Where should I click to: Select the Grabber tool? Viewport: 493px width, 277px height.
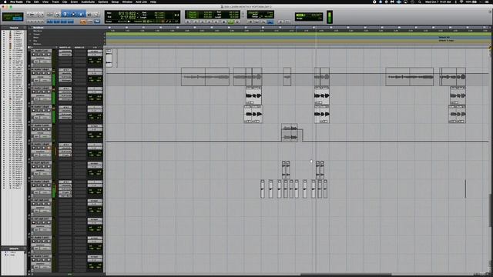(81, 15)
